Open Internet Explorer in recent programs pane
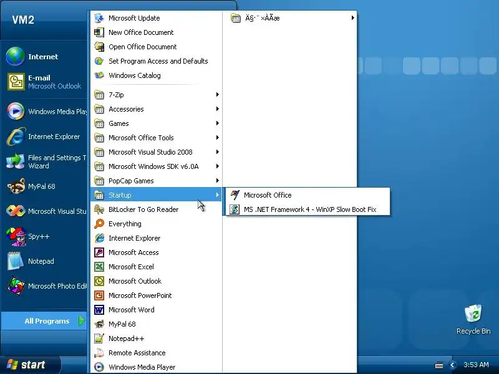Image resolution: width=499 pixels, height=374 pixels. pyautogui.click(x=44, y=137)
